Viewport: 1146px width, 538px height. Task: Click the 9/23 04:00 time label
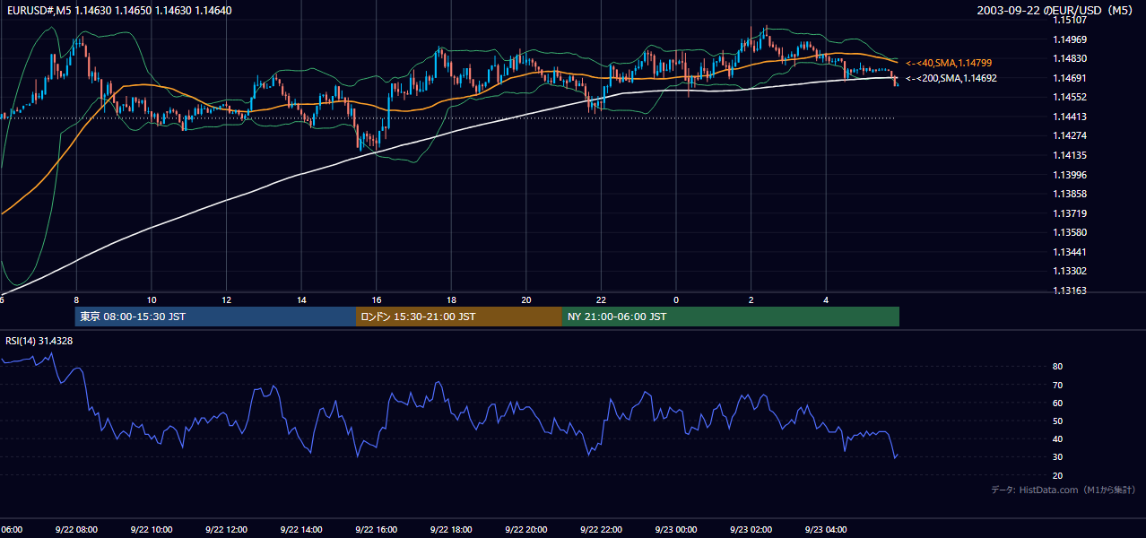click(x=826, y=530)
